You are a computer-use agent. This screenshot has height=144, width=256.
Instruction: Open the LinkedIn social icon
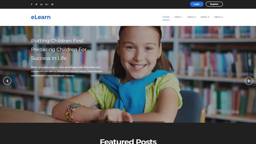coord(41,4)
